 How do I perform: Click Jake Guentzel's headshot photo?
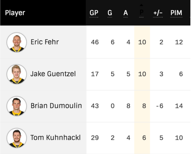(17, 74)
